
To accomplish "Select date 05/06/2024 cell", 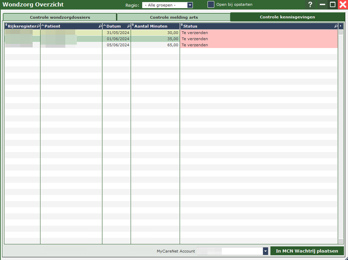I will (117, 45).
